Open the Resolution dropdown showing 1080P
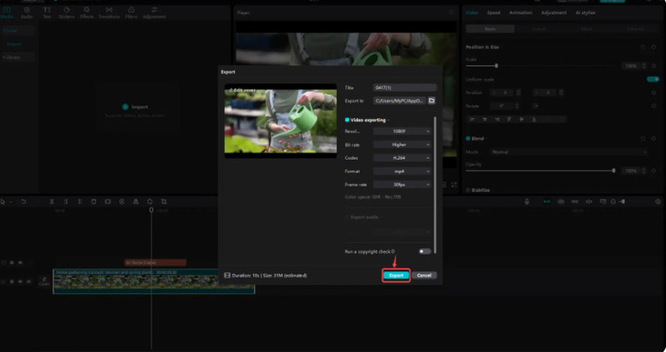Screen dimensions: 666x352 (x=403, y=131)
